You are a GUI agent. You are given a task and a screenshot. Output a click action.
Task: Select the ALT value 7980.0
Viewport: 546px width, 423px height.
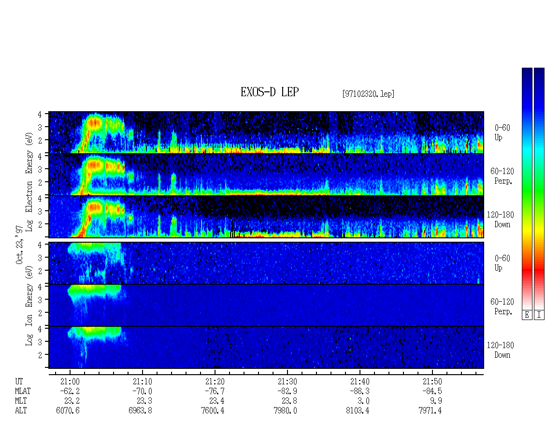[285, 411]
